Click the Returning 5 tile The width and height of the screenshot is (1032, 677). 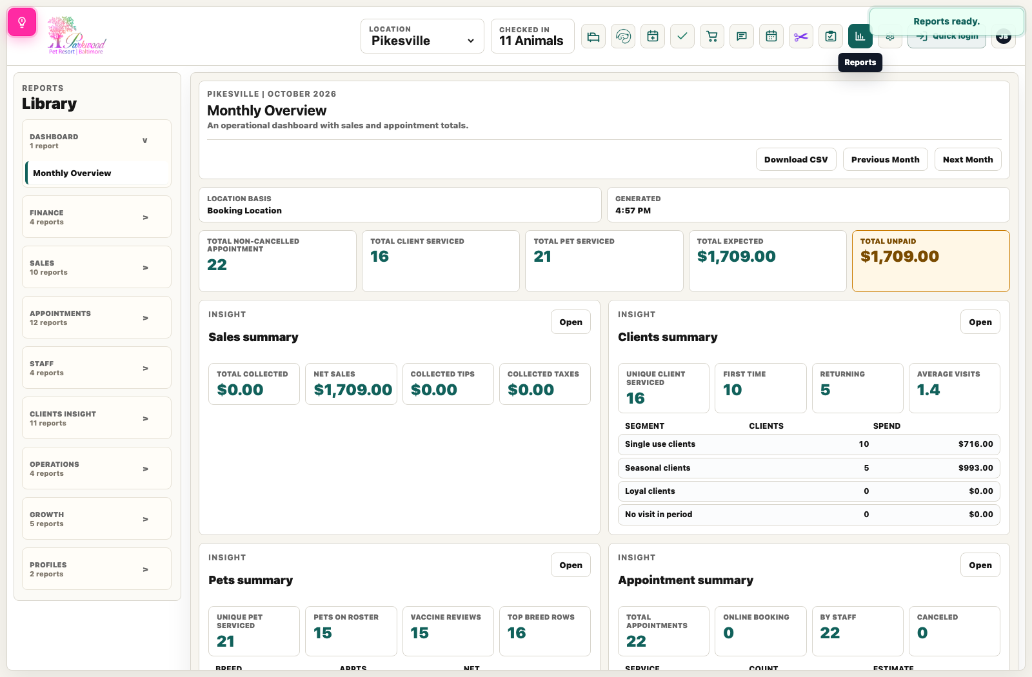[858, 388]
